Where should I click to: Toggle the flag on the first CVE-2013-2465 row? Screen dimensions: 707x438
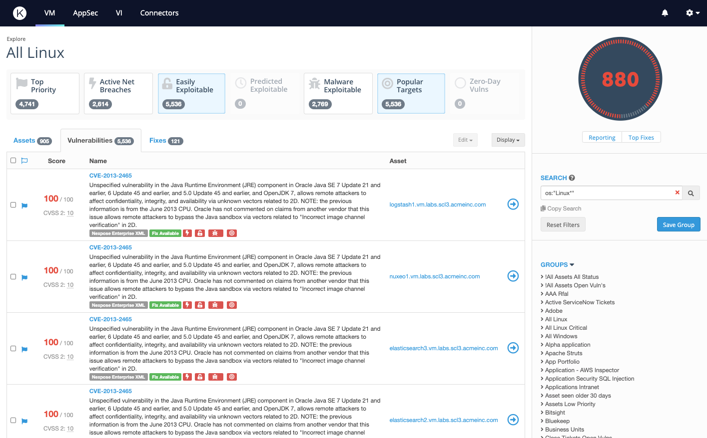pyautogui.click(x=24, y=205)
